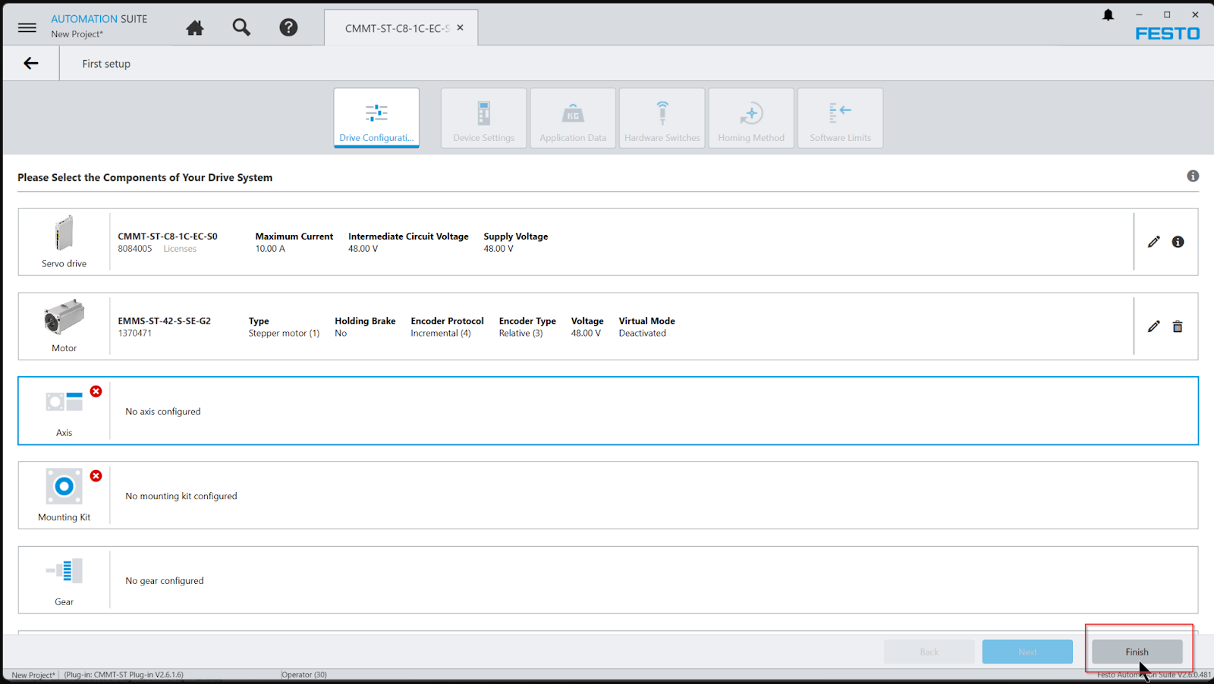Select the 'No axis configured' row

(608, 411)
